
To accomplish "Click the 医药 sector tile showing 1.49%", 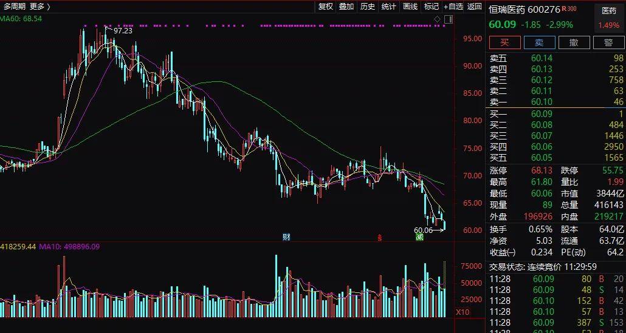I will [608, 18].
